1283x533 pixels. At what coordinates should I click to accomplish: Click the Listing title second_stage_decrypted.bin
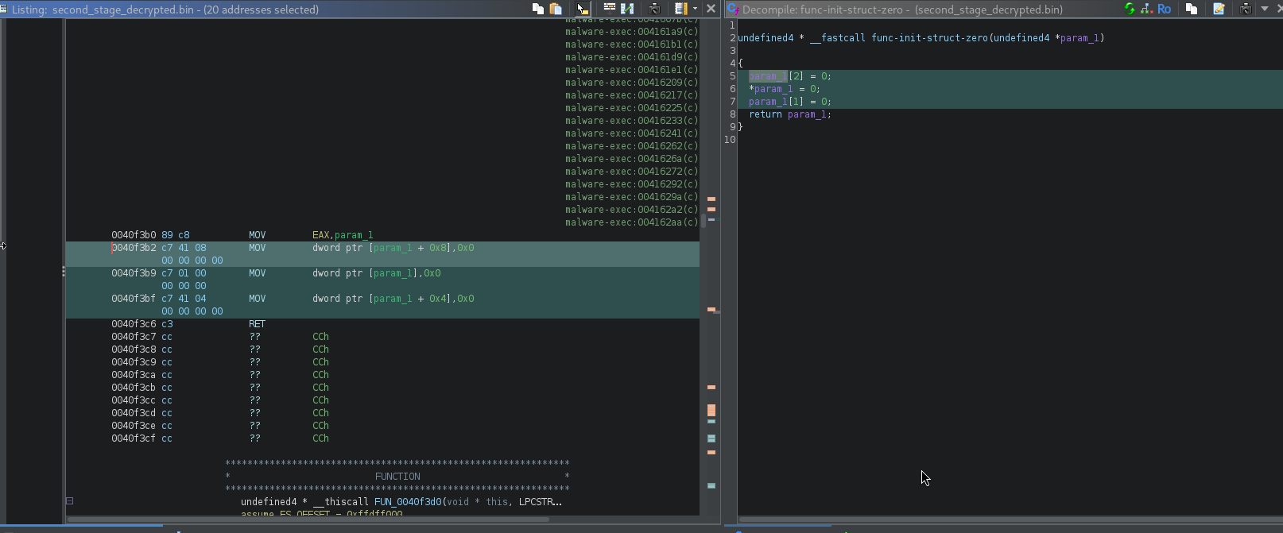point(126,10)
